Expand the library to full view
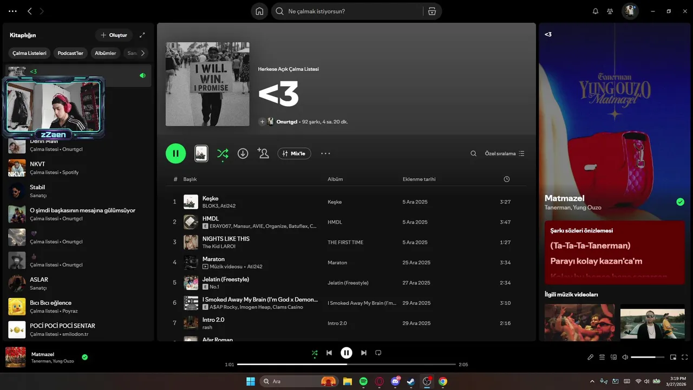 [142, 35]
